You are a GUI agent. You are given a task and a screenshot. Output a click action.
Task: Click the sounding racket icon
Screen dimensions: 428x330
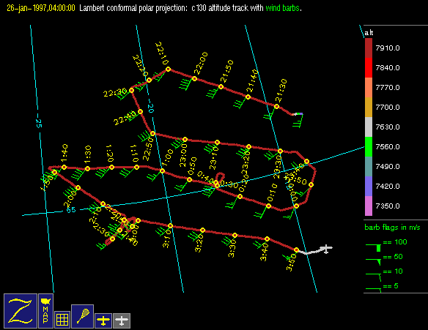[x=82, y=316]
